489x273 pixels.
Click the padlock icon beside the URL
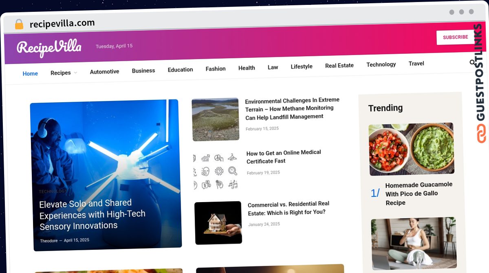coord(19,24)
